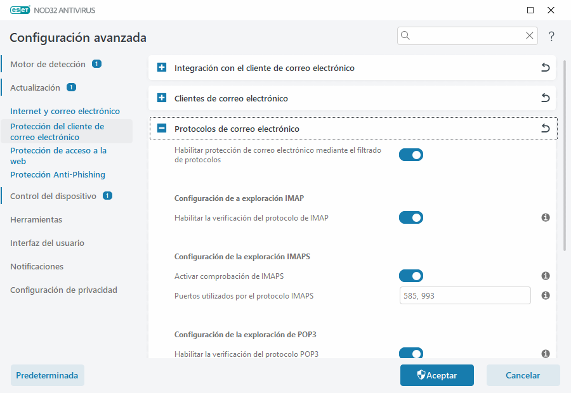Click the revert icon next to Integración con el cliente
Image resolution: width=571 pixels, height=393 pixels.
coord(545,68)
